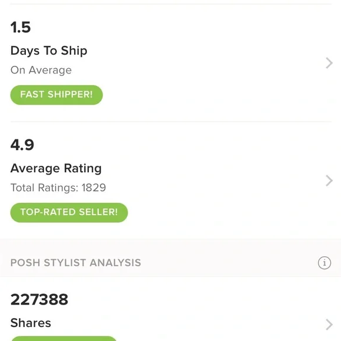The width and height of the screenshot is (341, 341).
Task: Tap the TOP-RATED SELLER! badge
Action: [x=69, y=212]
